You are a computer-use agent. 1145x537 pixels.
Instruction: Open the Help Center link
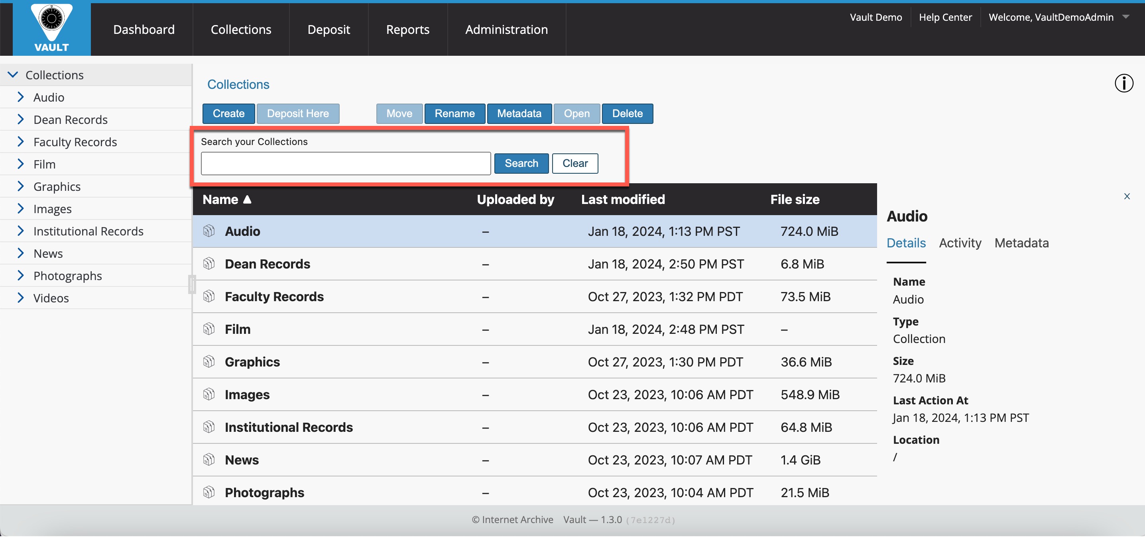(945, 17)
